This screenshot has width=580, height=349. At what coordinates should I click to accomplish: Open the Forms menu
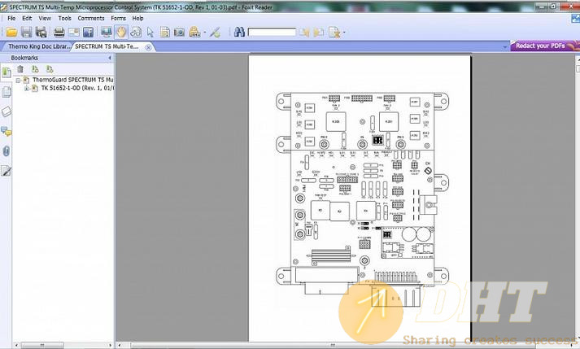tap(119, 18)
